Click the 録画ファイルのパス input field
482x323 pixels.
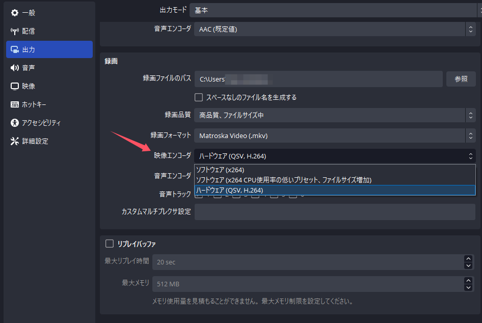318,79
